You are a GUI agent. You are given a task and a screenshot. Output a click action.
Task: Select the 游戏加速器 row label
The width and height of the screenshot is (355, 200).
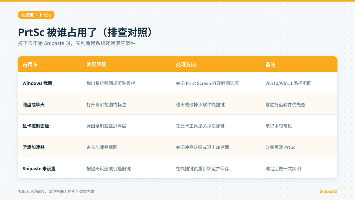point(33,147)
